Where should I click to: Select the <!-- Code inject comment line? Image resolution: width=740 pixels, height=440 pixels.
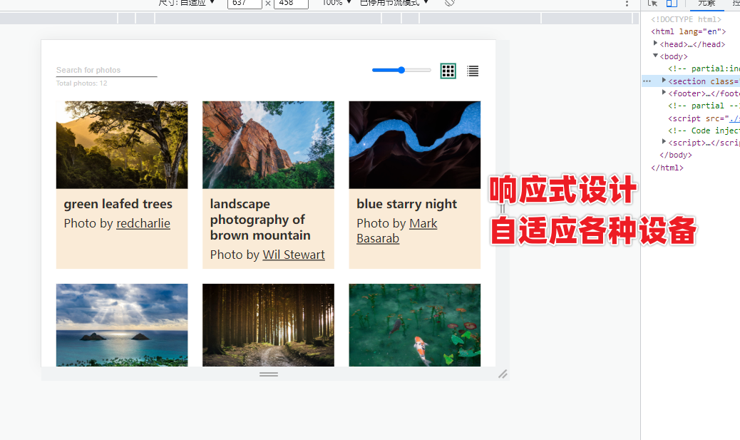point(704,131)
